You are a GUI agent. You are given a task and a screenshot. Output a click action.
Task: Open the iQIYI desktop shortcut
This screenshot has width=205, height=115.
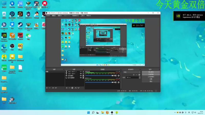click(x=4, y=68)
